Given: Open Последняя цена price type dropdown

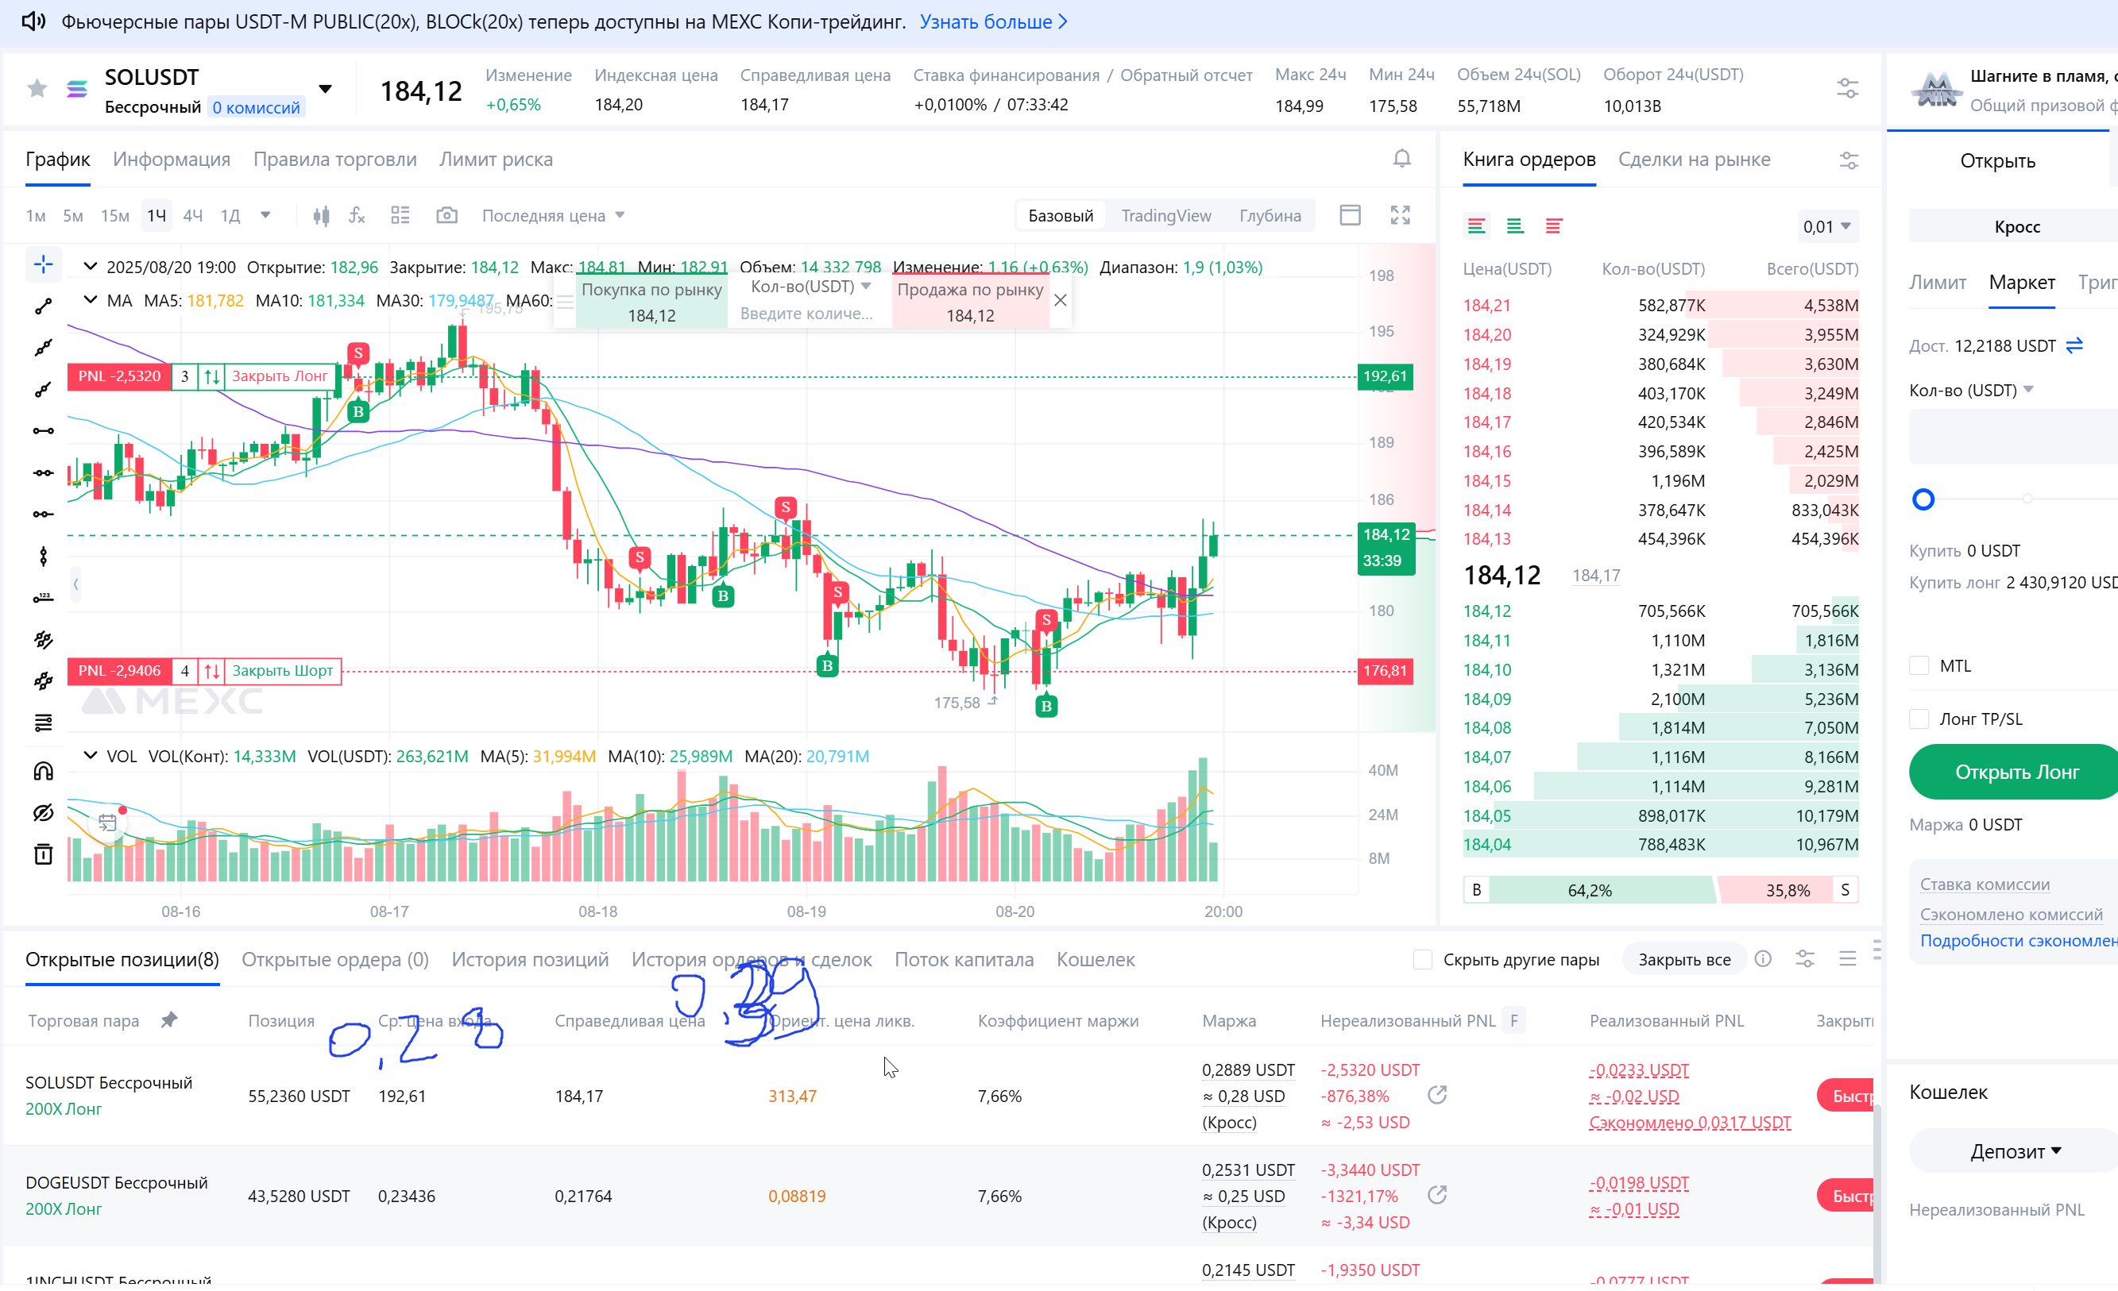Looking at the screenshot, I should 554,216.
